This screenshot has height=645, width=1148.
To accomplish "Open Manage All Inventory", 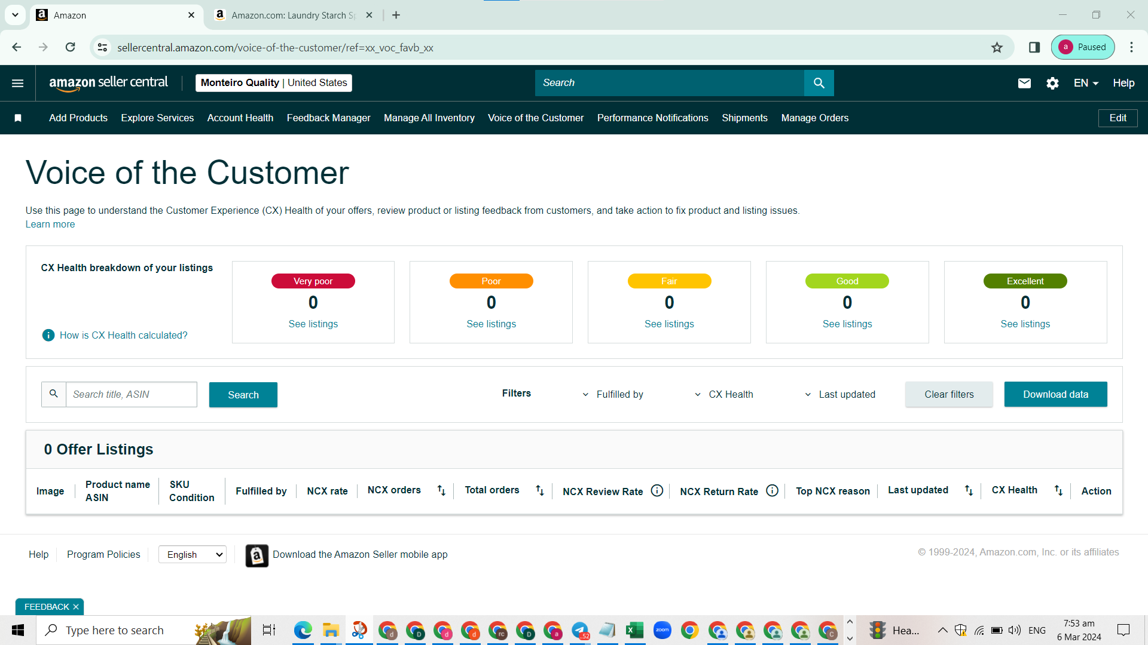I will [429, 118].
